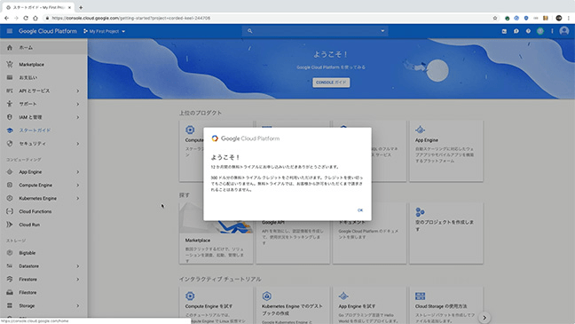The height and width of the screenshot is (324, 575).
Task: Select the お支払い billing icon
Action: (10, 77)
